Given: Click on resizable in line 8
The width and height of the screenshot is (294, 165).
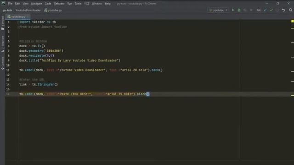Looking at the screenshot, I should click(37, 56).
